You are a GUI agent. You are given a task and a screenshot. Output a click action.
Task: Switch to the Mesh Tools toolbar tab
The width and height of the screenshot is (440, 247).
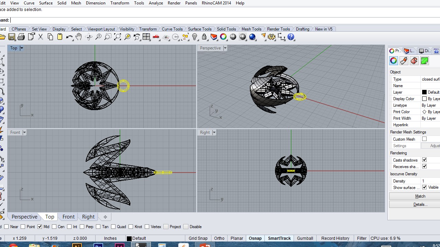tap(251, 29)
